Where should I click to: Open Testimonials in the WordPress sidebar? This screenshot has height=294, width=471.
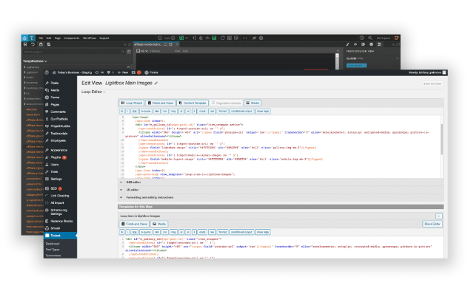(x=60, y=134)
